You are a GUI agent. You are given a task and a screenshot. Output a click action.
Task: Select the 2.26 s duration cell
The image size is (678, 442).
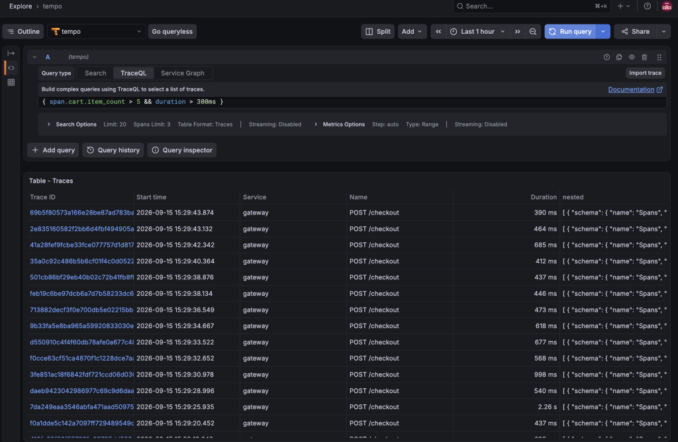(x=506, y=407)
